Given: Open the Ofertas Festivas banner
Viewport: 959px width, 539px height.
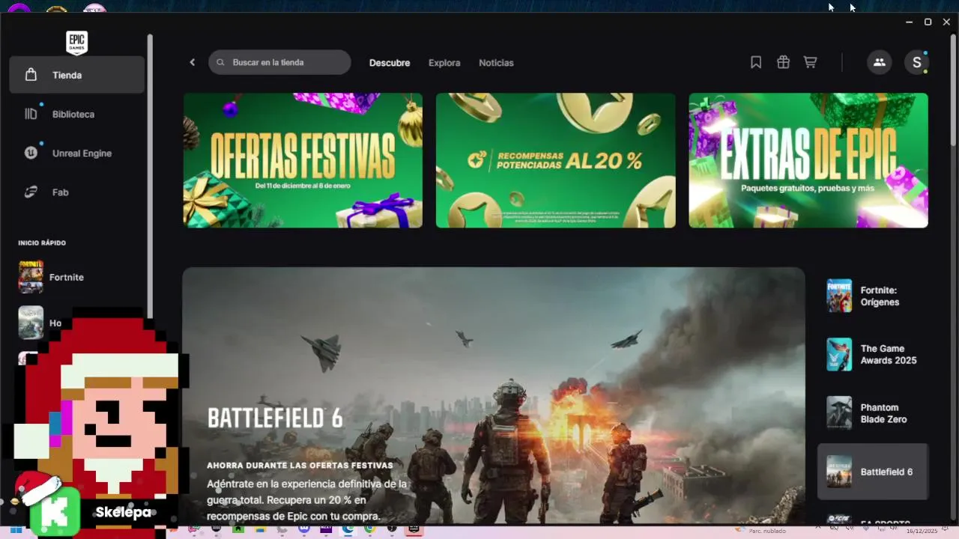Looking at the screenshot, I should [x=303, y=160].
